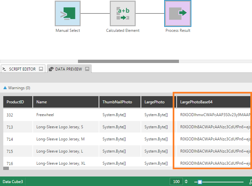252x186 pixels.
Task: Click the script editor prompt icon
Action: pyautogui.click(x=5, y=69)
